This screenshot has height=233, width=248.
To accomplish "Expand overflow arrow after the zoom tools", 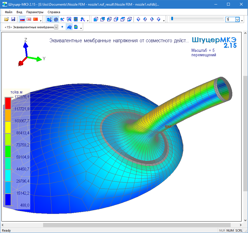I will (88, 20).
